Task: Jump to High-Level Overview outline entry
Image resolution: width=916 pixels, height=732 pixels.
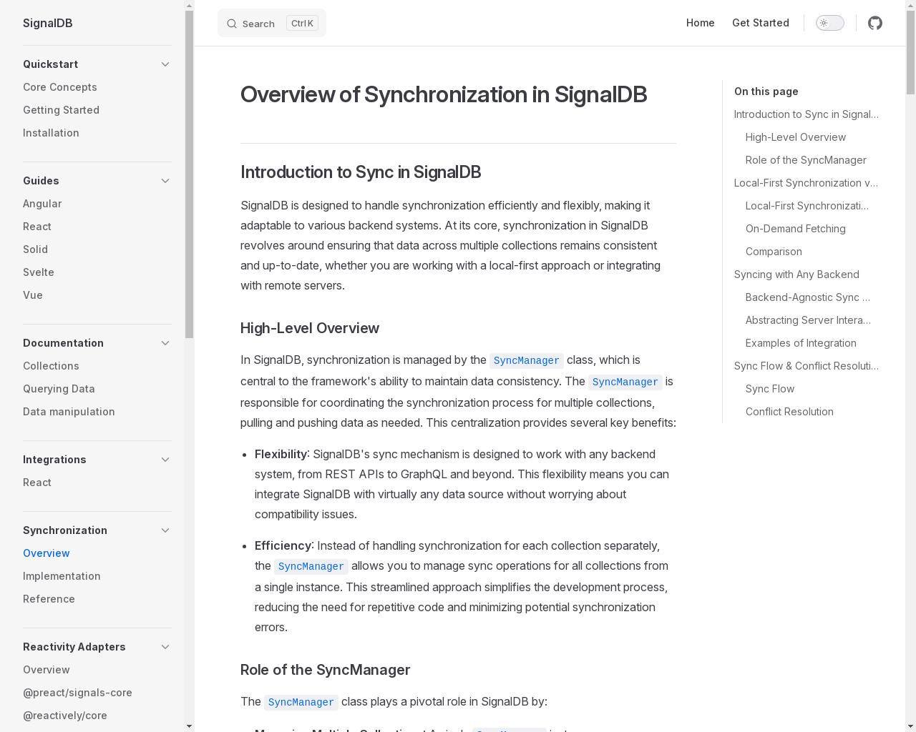Action: point(796,137)
